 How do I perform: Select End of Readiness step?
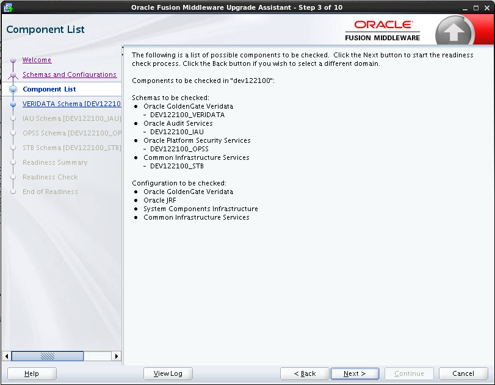click(50, 192)
